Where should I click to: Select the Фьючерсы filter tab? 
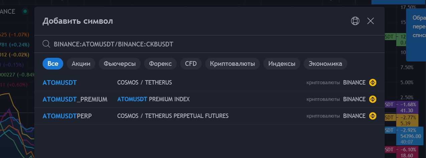[x=120, y=63]
